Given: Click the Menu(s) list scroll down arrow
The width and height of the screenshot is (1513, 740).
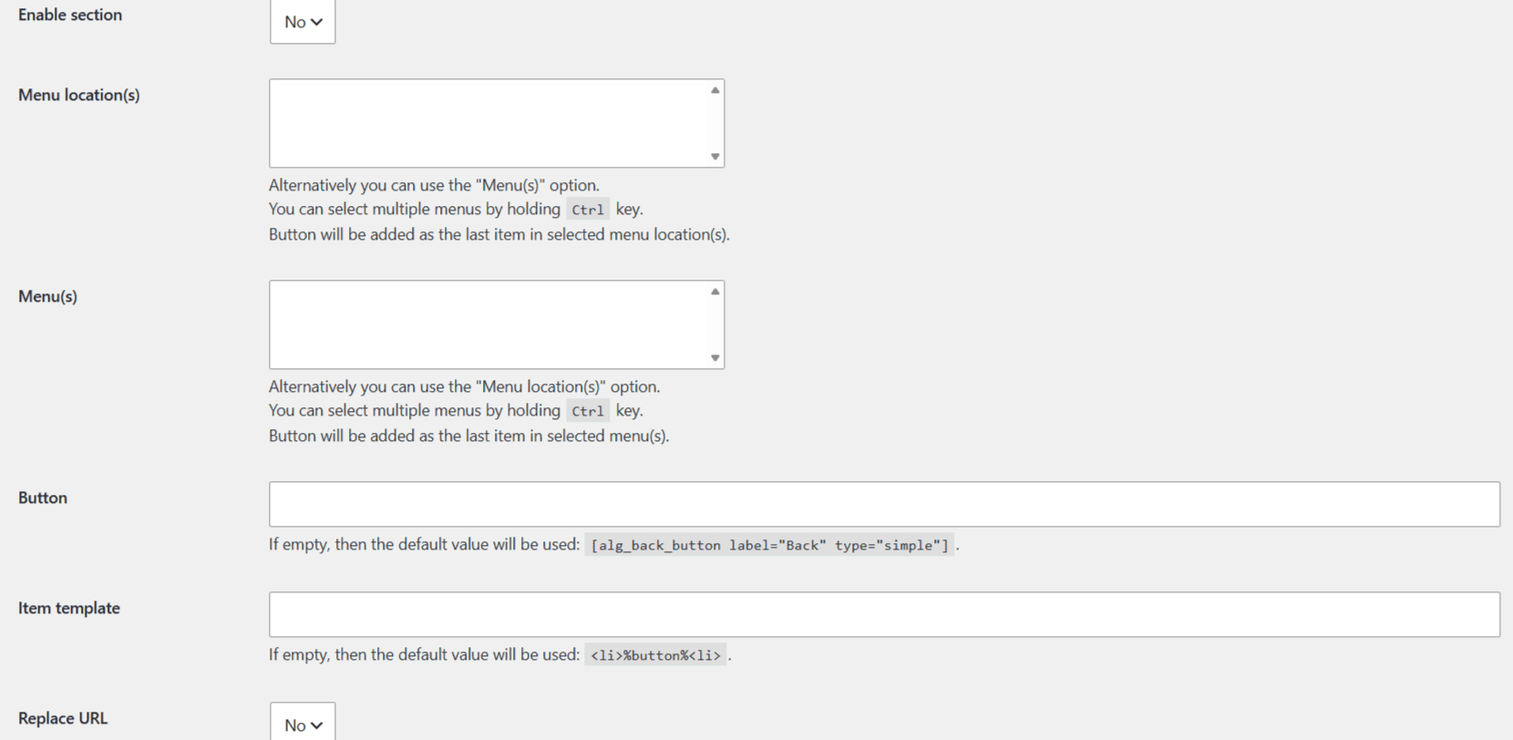Looking at the screenshot, I should click(715, 358).
